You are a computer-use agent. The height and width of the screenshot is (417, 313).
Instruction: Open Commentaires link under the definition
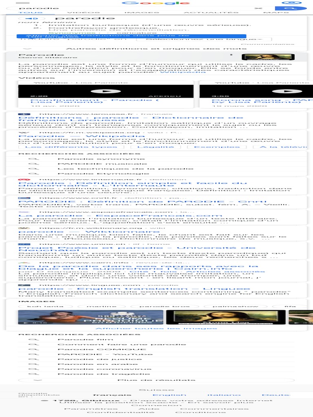267,44
